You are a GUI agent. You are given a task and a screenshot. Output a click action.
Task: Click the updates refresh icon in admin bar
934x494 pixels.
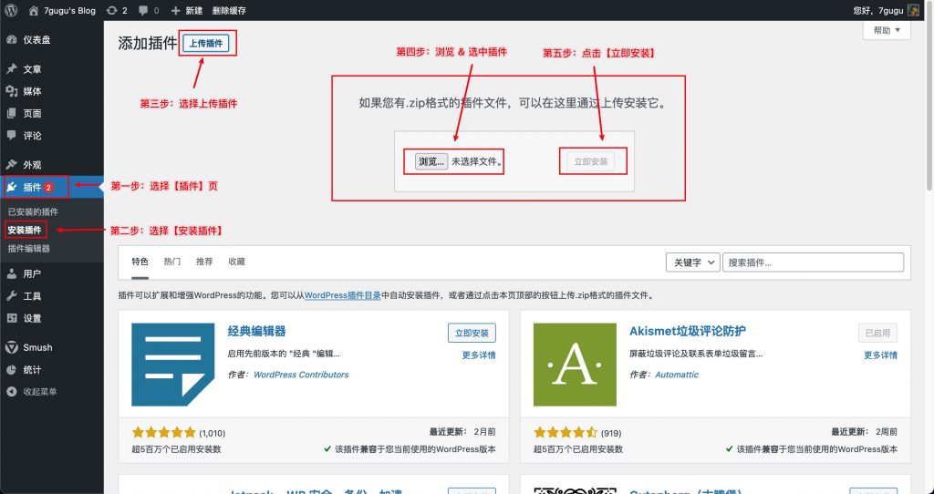[x=111, y=10]
